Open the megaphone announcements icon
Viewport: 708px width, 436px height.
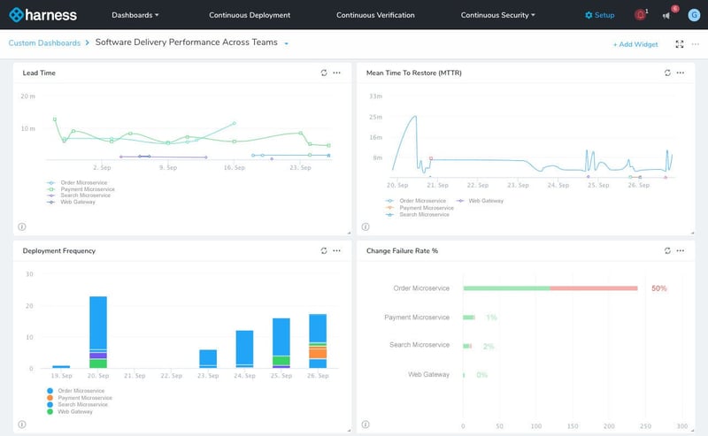click(666, 15)
